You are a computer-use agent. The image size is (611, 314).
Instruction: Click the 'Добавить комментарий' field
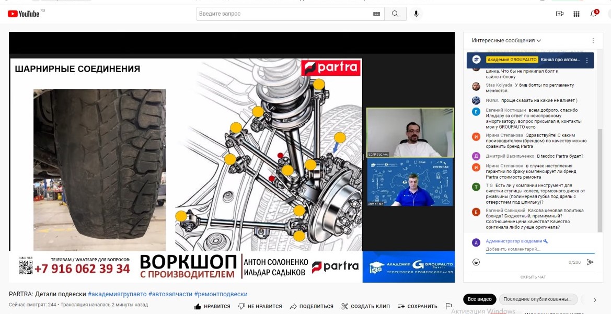coord(540,249)
